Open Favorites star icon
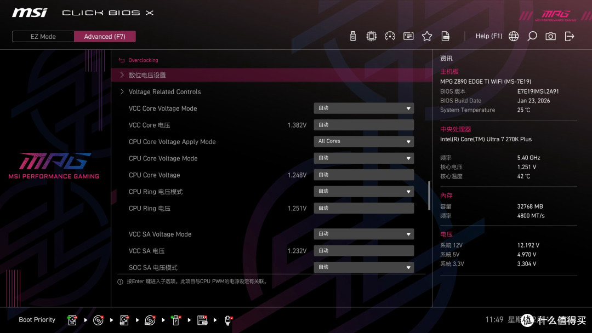The width and height of the screenshot is (592, 333). click(x=427, y=36)
